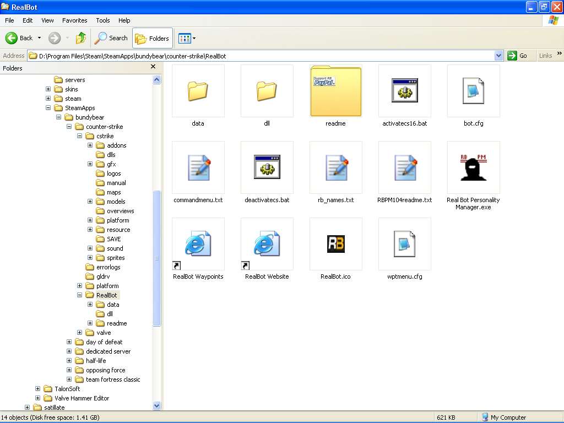Open the Views dropdown button
Image resolution: width=564 pixels, height=423 pixels.
click(187, 38)
